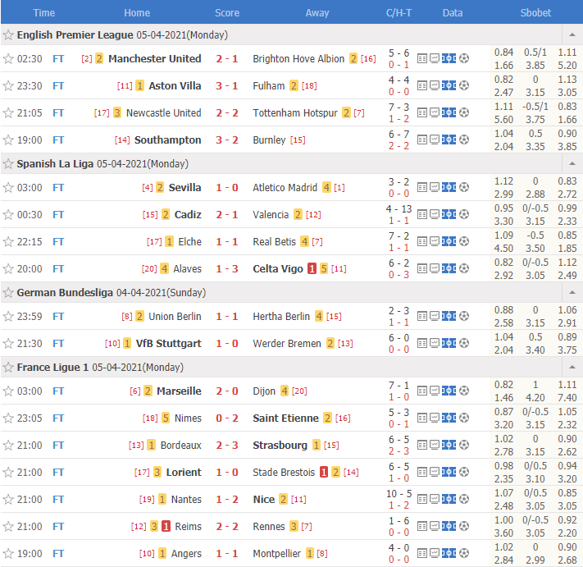Screen dimensions: 583x567
Task: Collapse the English Premier League section arrow
Action: pyautogui.click(x=572, y=35)
